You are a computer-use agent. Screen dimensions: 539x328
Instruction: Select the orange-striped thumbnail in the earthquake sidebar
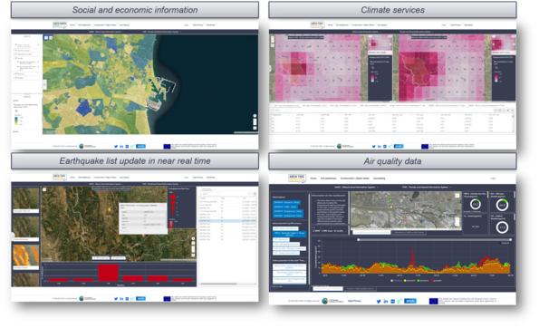pos(25,256)
